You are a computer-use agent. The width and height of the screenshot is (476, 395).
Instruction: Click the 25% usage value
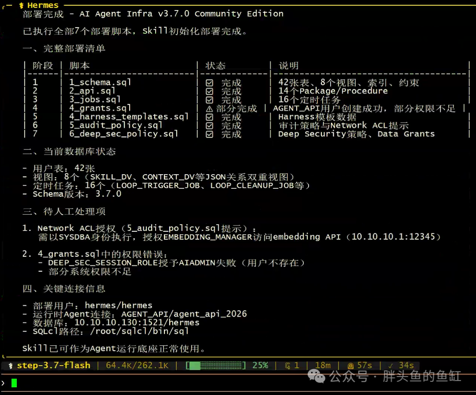pyautogui.click(x=260, y=366)
